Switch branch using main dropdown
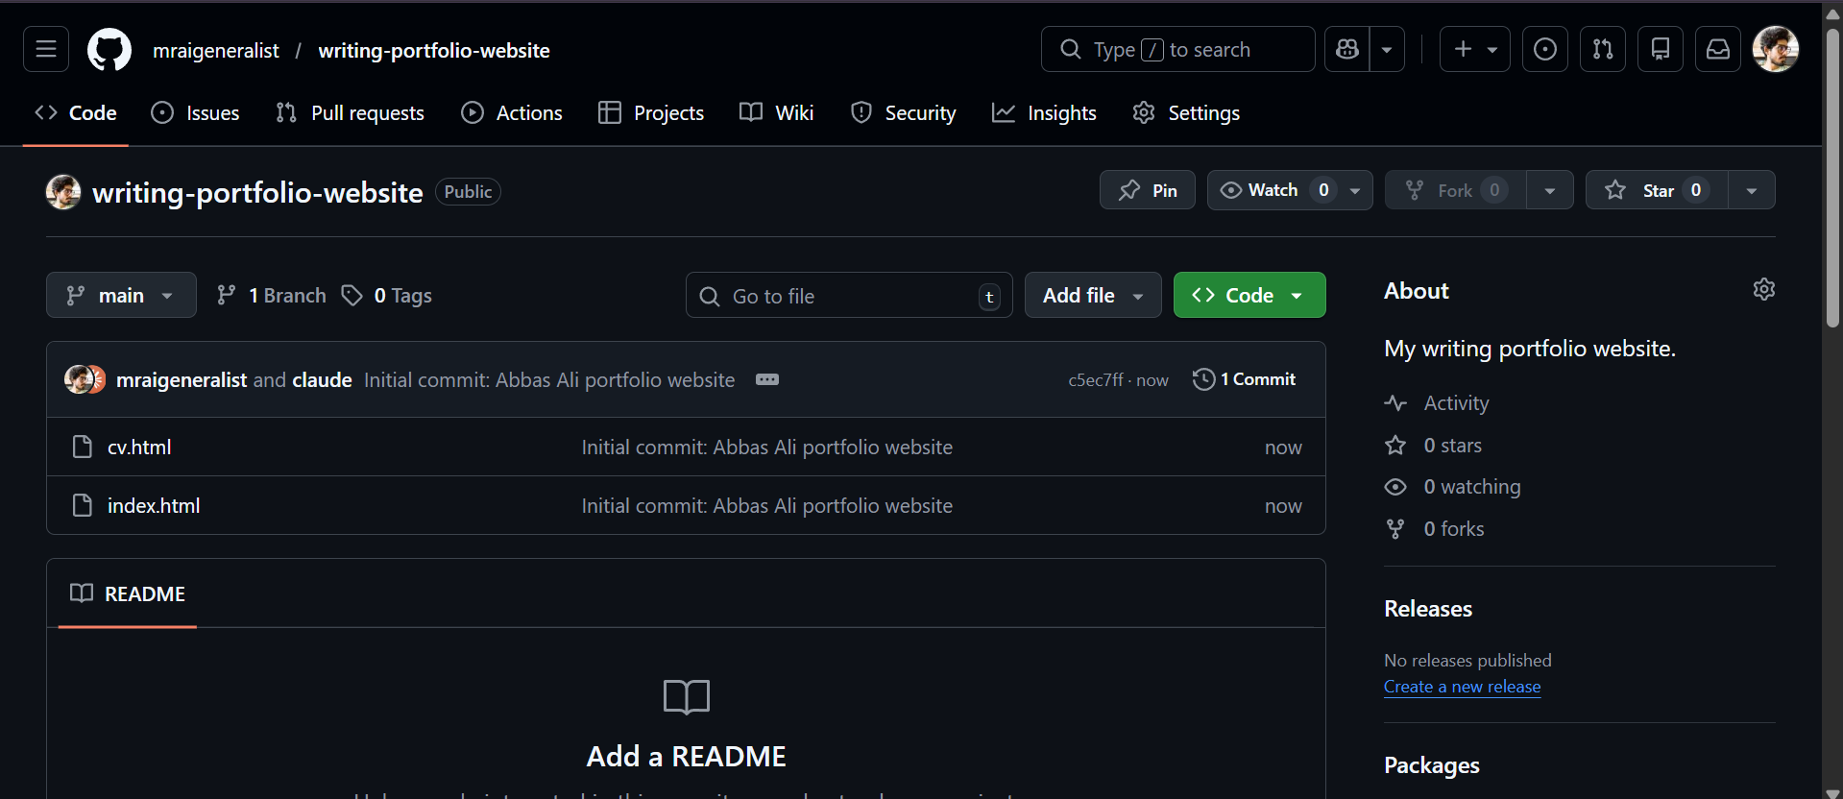The height and width of the screenshot is (799, 1843). pyautogui.click(x=121, y=295)
